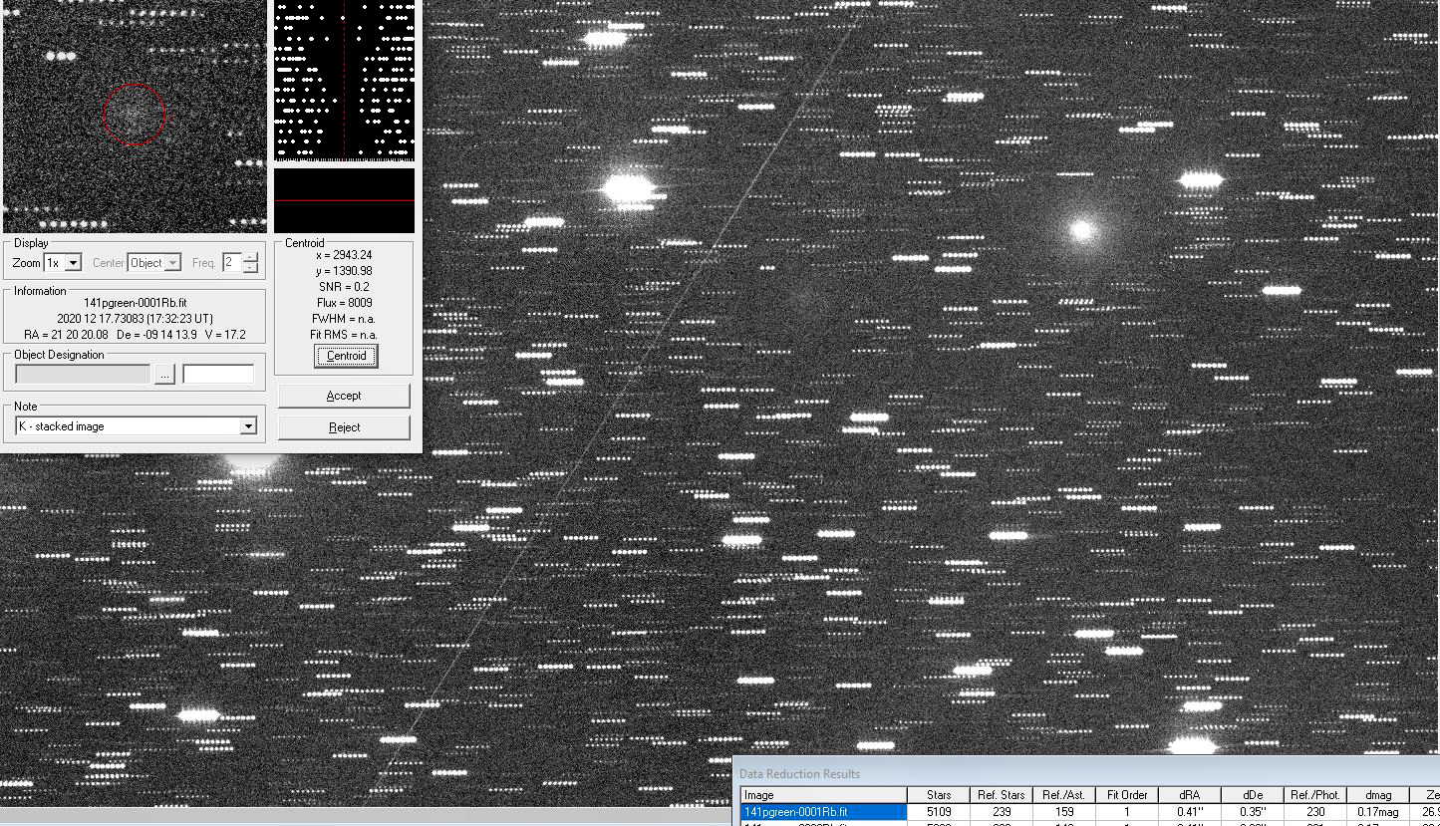
Task: Click the 0.35" dDe cell
Action: 1253,812
